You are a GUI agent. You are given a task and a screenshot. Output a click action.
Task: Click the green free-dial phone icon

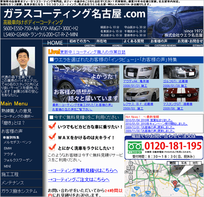click(135, 148)
